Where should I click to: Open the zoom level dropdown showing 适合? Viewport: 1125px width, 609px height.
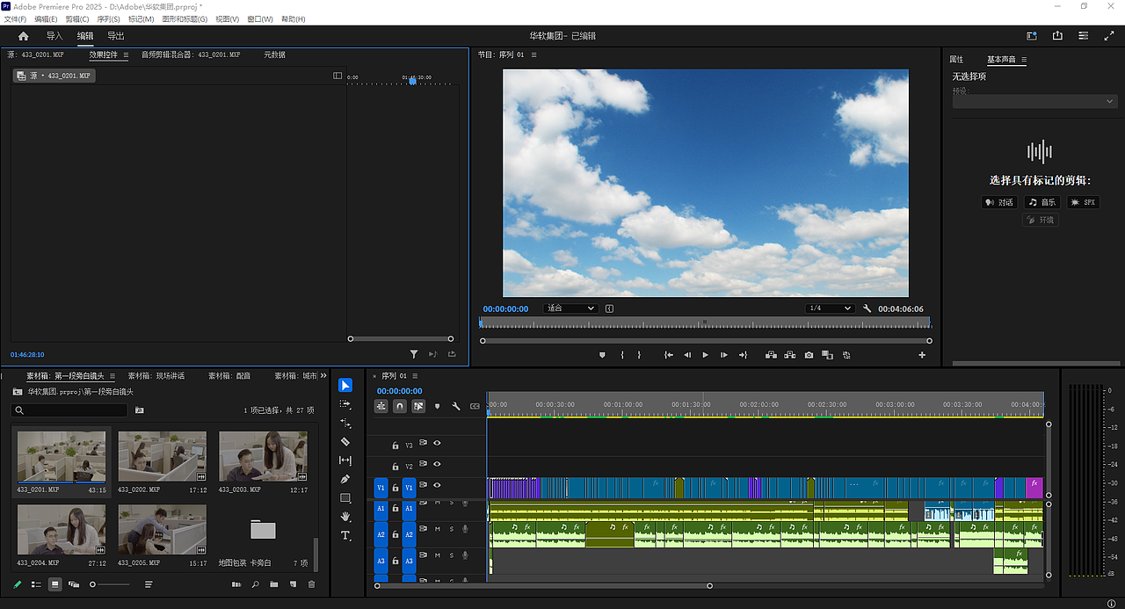click(x=570, y=308)
